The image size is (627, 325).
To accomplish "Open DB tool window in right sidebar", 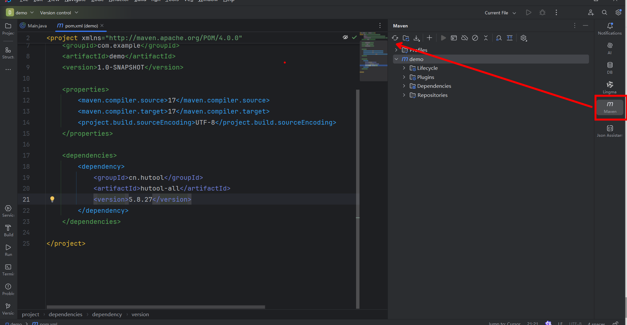I will coord(610,68).
